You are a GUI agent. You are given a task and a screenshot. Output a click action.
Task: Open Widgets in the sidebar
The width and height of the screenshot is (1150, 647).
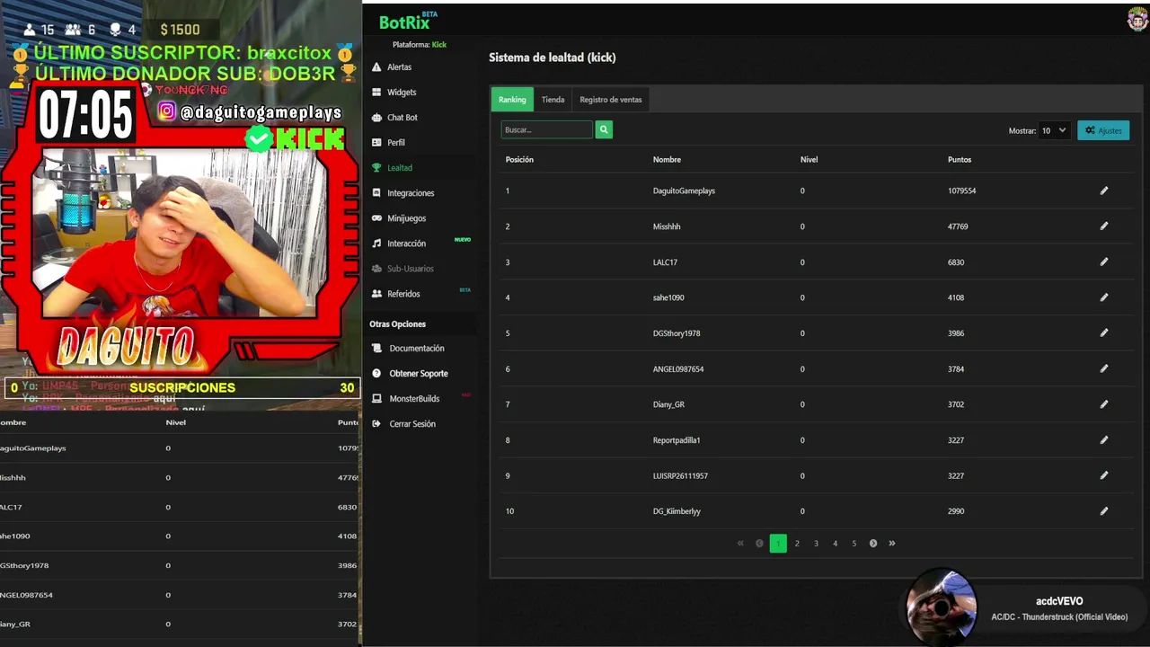[x=402, y=93]
